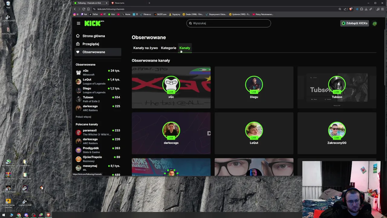Open Discord from the taskbar
Image resolution: width=387 pixels, height=218 pixels.
26,215
